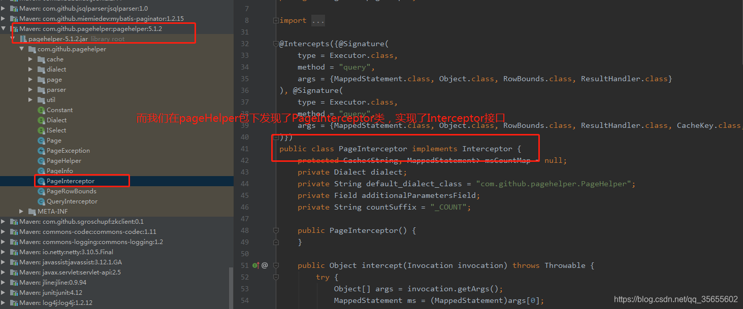Click the com.github.pagehelper package icon
This screenshot has width=743, height=309.
[32, 49]
